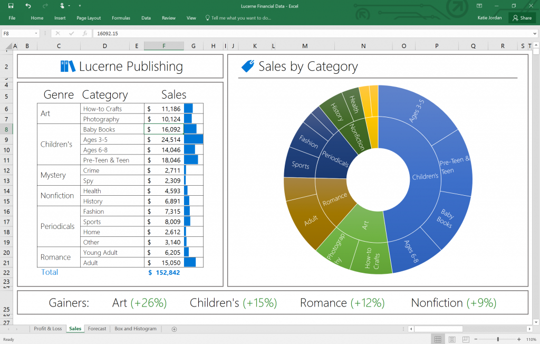The height and width of the screenshot is (344, 540).
Task: Open the Insert ribbon tab
Action: pyautogui.click(x=60, y=18)
